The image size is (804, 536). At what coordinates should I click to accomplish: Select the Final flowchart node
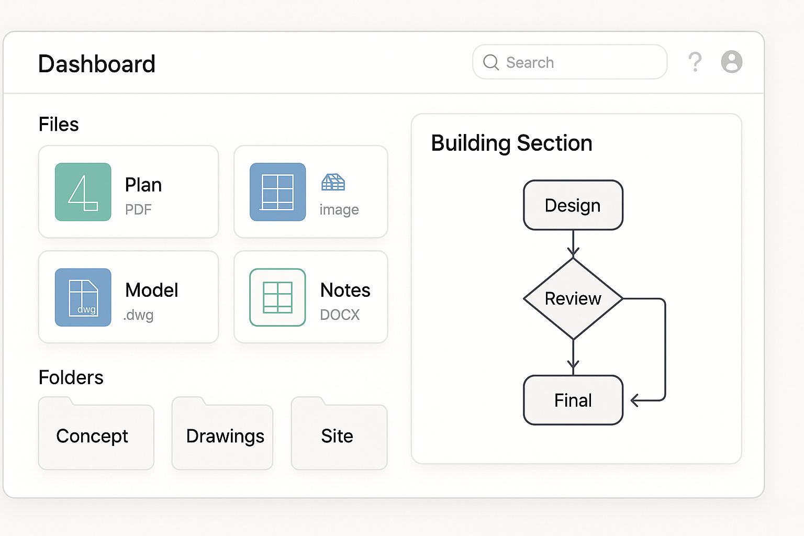[x=573, y=400]
